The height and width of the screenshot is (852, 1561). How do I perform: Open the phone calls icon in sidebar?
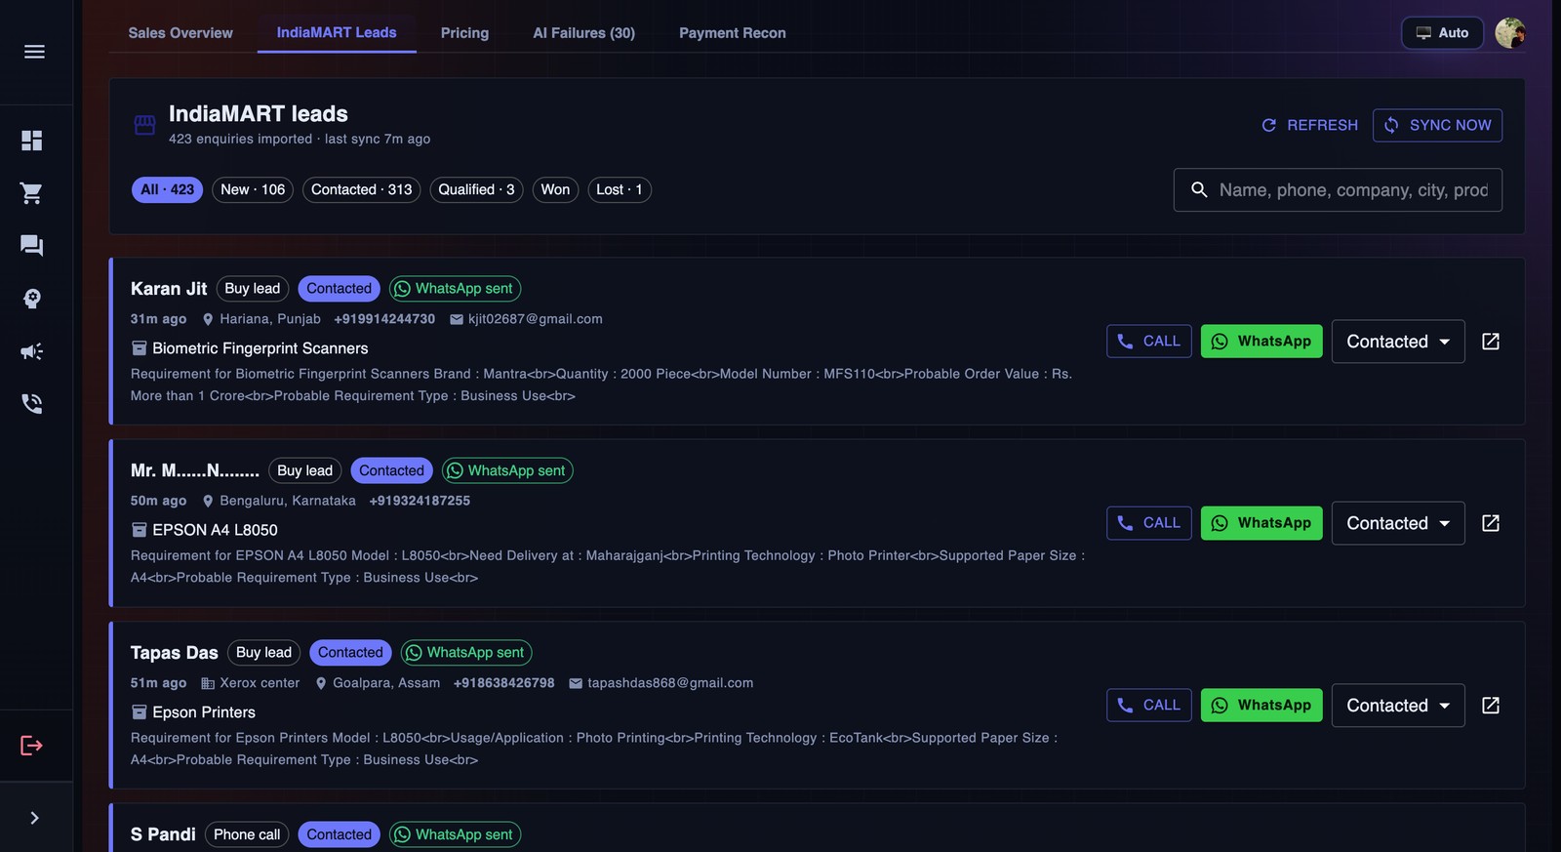click(x=32, y=404)
